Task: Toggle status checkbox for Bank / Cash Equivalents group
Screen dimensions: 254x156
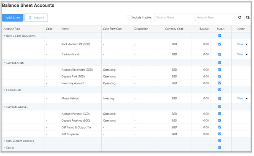Action: [x=220, y=36]
